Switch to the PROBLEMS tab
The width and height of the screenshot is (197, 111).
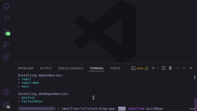(26, 68)
